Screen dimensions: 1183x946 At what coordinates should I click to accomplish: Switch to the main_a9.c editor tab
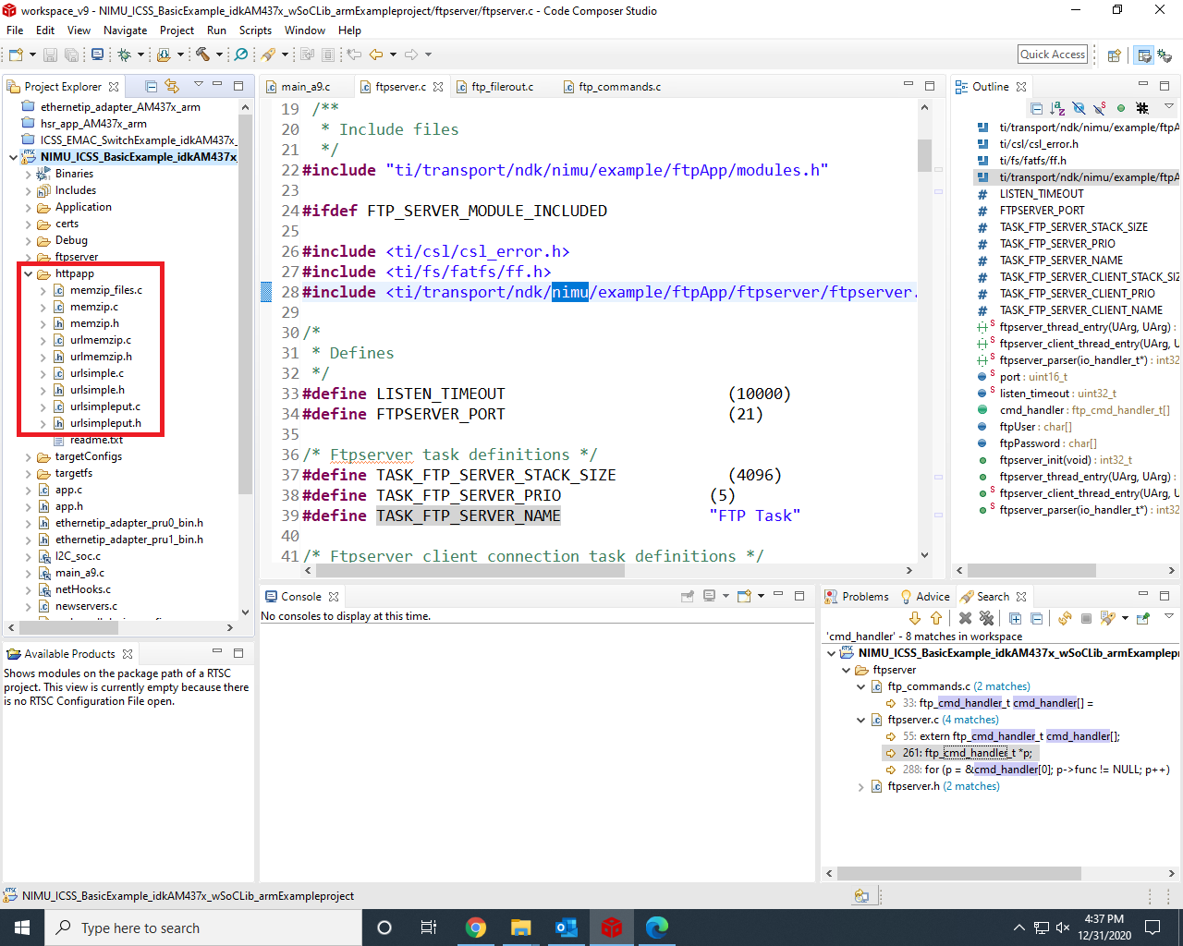coord(305,87)
